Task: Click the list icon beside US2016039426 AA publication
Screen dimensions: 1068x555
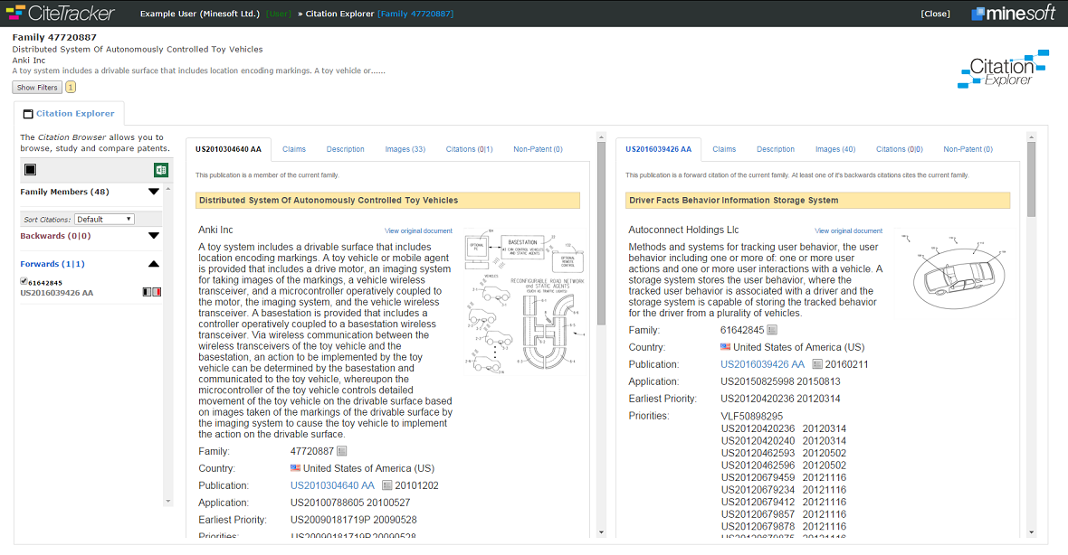Action: [x=817, y=364]
